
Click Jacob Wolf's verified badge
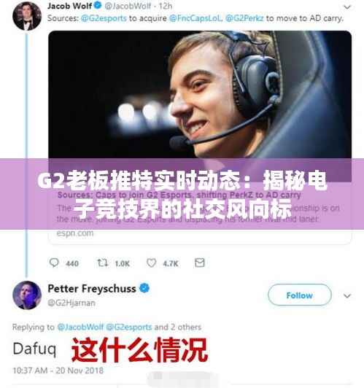(98, 5)
